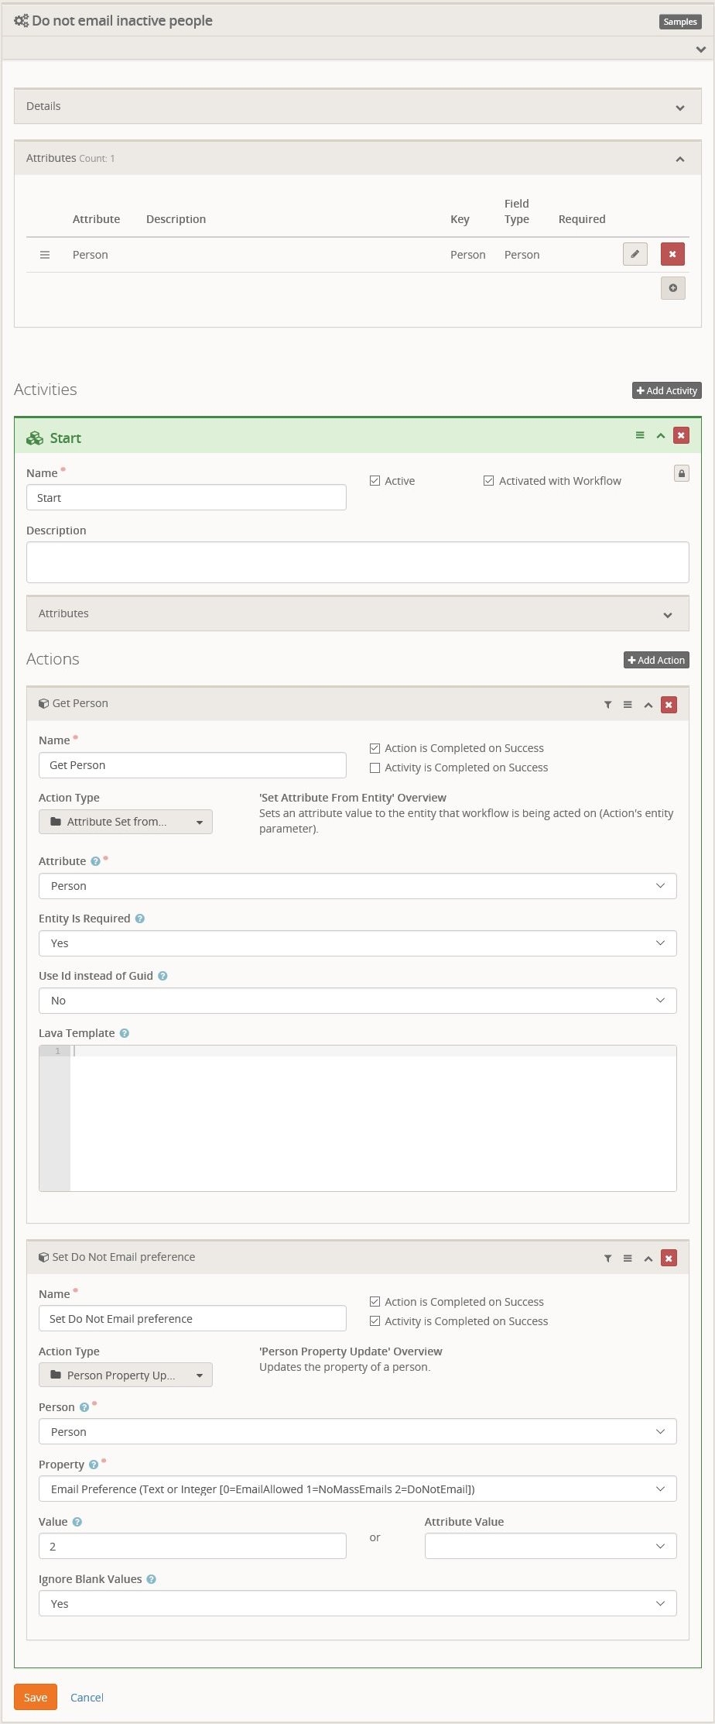Uncheck the Active checkbox
The width and height of the screenshot is (715, 1724).
(375, 481)
